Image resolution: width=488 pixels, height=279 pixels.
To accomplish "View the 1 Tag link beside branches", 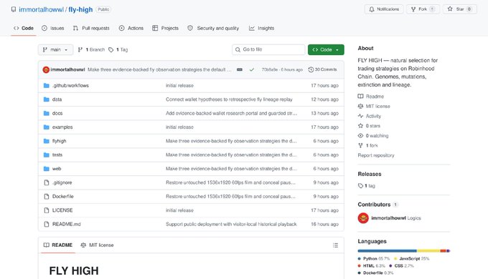I will (x=118, y=49).
